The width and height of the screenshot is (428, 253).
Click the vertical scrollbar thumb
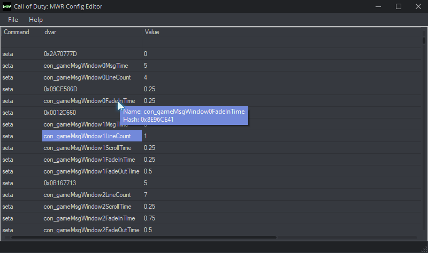coord(424,41)
